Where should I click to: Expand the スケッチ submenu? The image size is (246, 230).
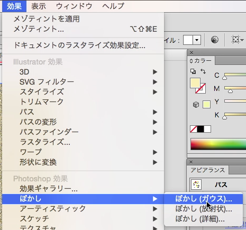tap(83, 219)
